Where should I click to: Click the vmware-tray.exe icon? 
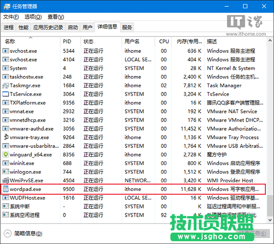(x=6, y=137)
